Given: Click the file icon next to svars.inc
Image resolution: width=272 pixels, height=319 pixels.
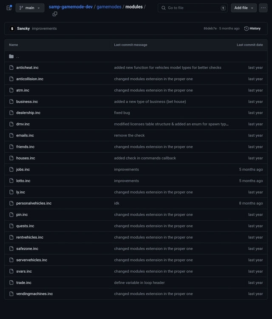Looking at the screenshot, I should [x=11, y=271].
